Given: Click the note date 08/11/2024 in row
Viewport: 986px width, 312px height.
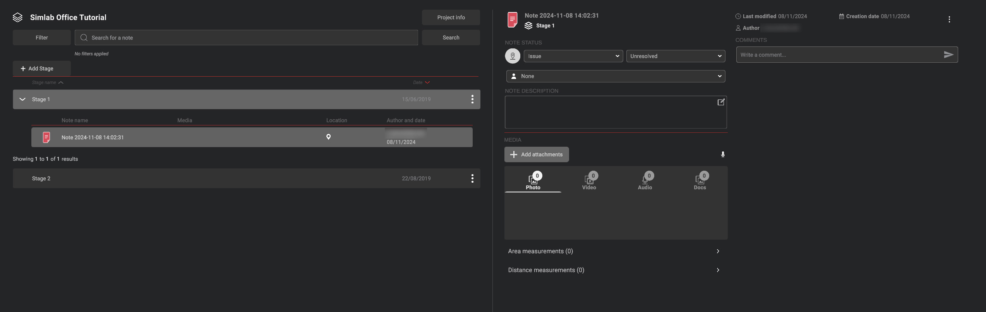Looking at the screenshot, I should (401, 142).
